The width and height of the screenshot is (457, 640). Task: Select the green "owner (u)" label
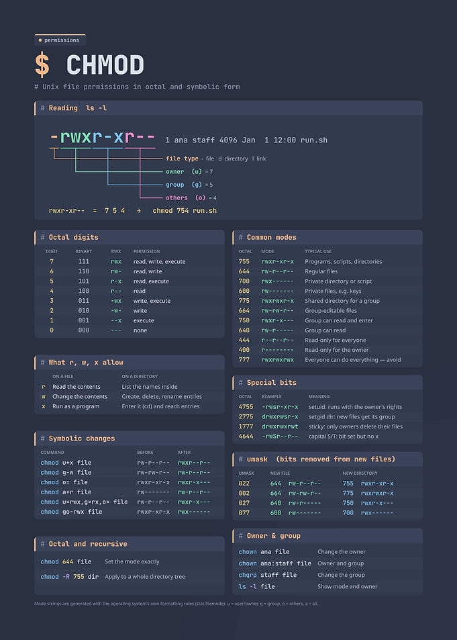click(184, 171)
